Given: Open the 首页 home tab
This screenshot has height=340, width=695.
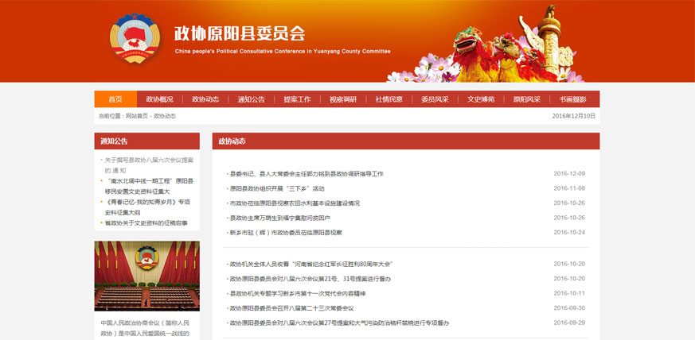Looking at the screenshot, I should click(115, 99).
